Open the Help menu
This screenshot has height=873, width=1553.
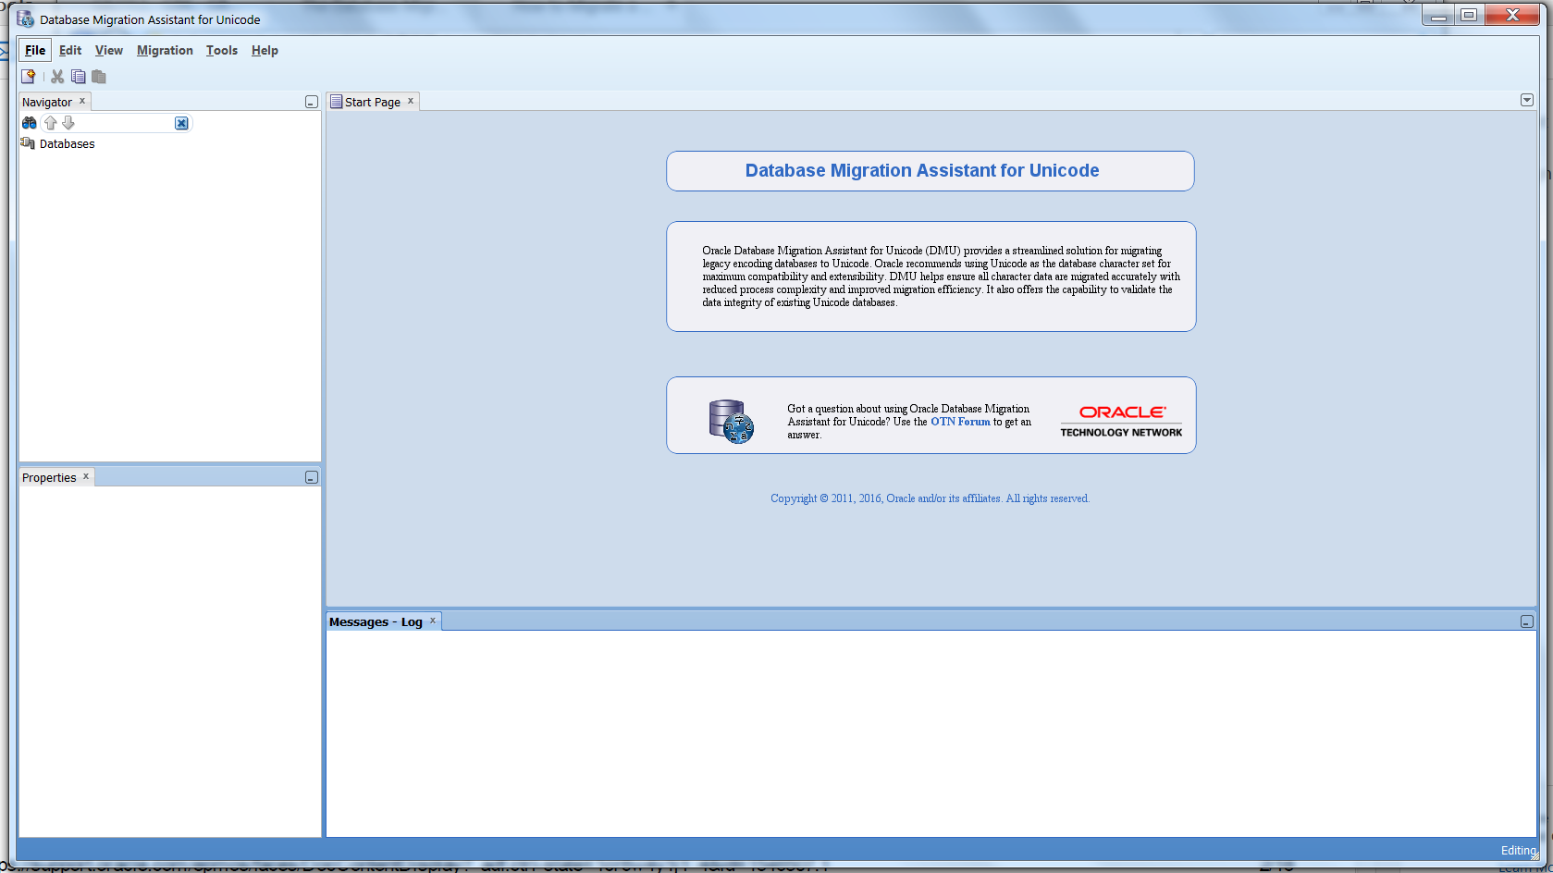tap(265, 50)
